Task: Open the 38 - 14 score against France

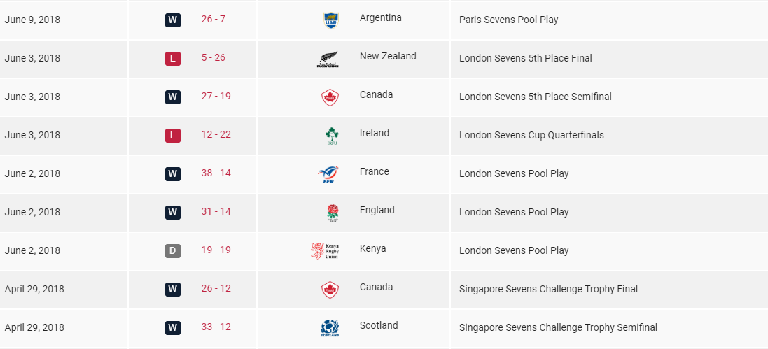Action: 216,173
